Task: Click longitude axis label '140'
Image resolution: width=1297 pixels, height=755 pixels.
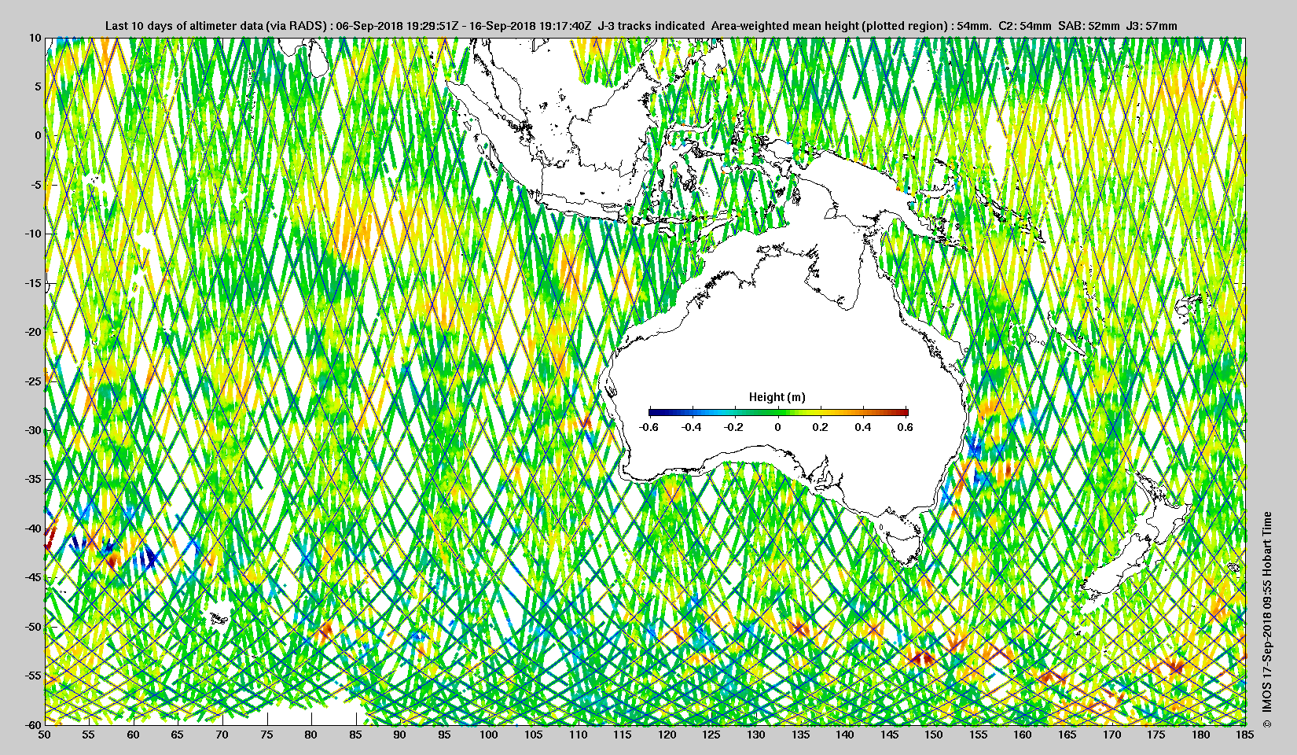Action: pos(845,735)
